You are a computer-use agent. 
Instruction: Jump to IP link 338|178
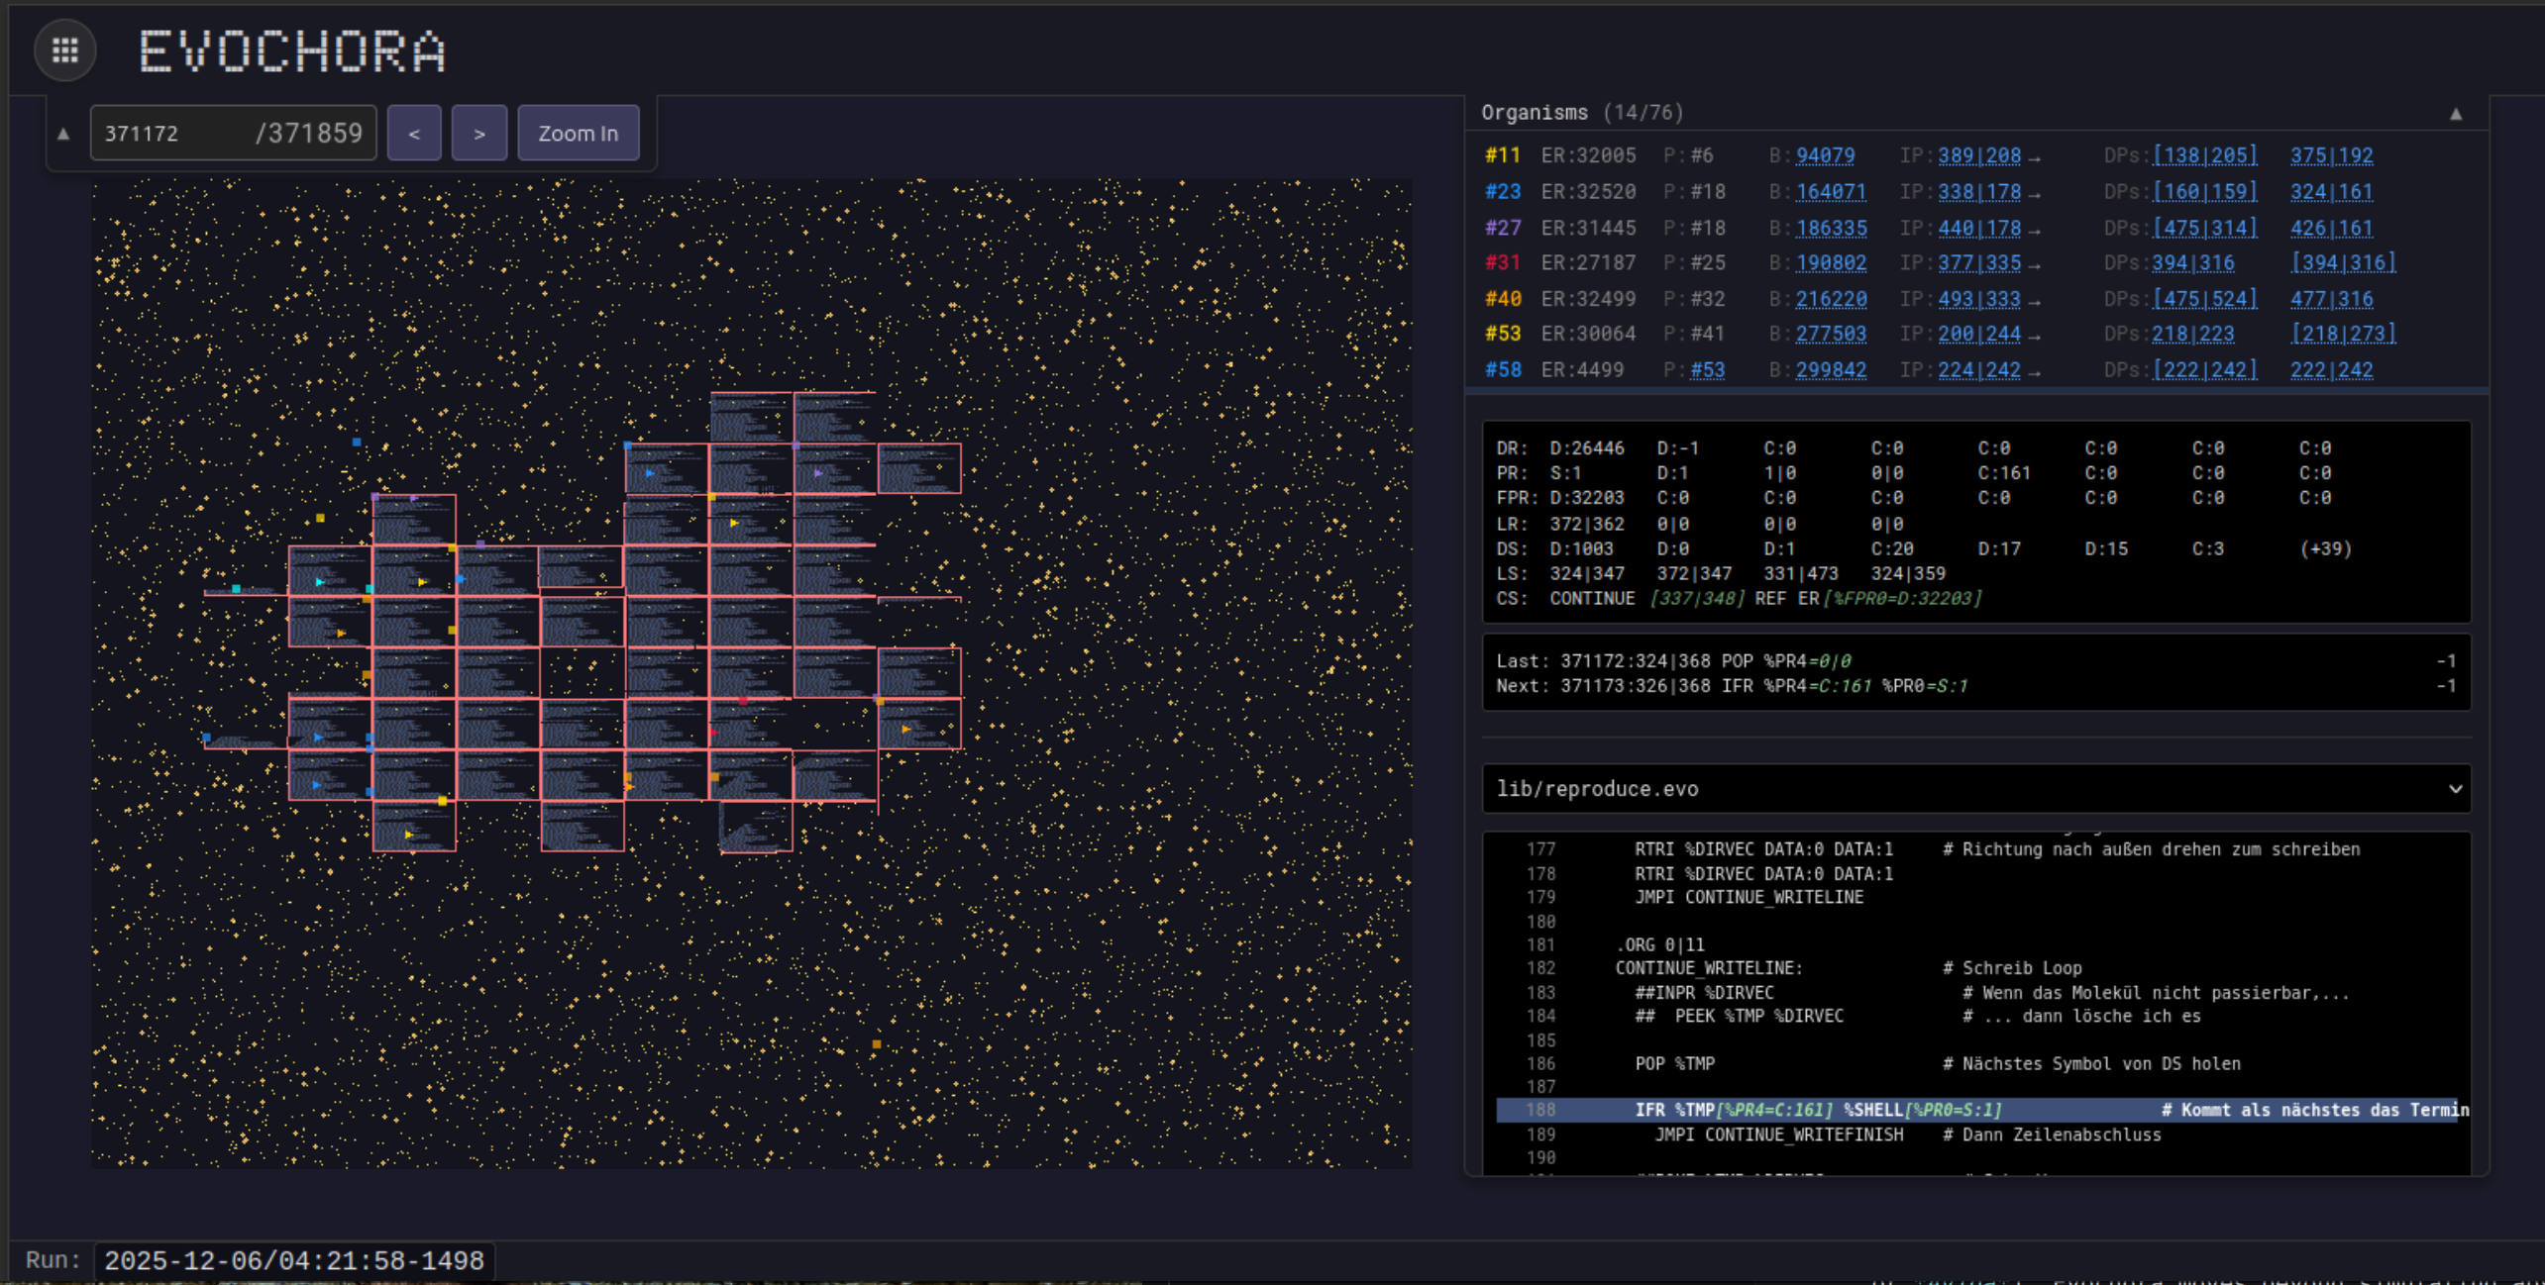(1978, 192)
